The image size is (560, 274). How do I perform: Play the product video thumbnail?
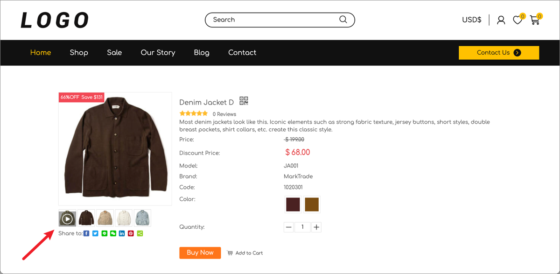(67, 218)
